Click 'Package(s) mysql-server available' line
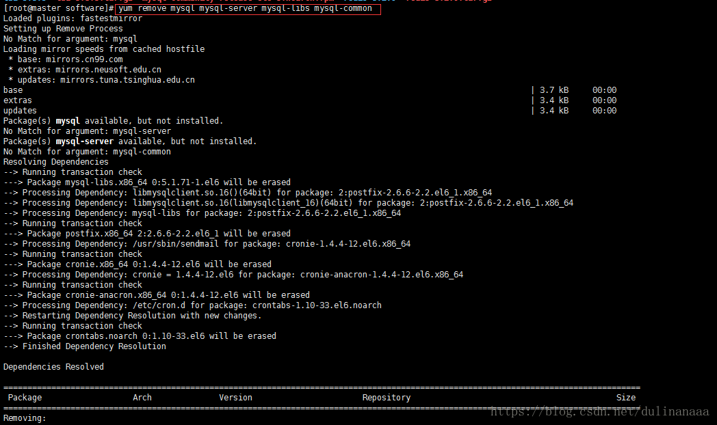Viewport: 717px width, 425px height. (130, 141)
